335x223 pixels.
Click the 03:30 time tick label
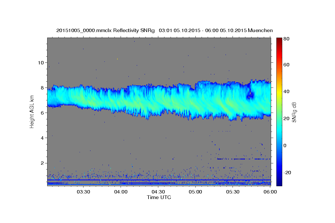(x=83, y=192)
